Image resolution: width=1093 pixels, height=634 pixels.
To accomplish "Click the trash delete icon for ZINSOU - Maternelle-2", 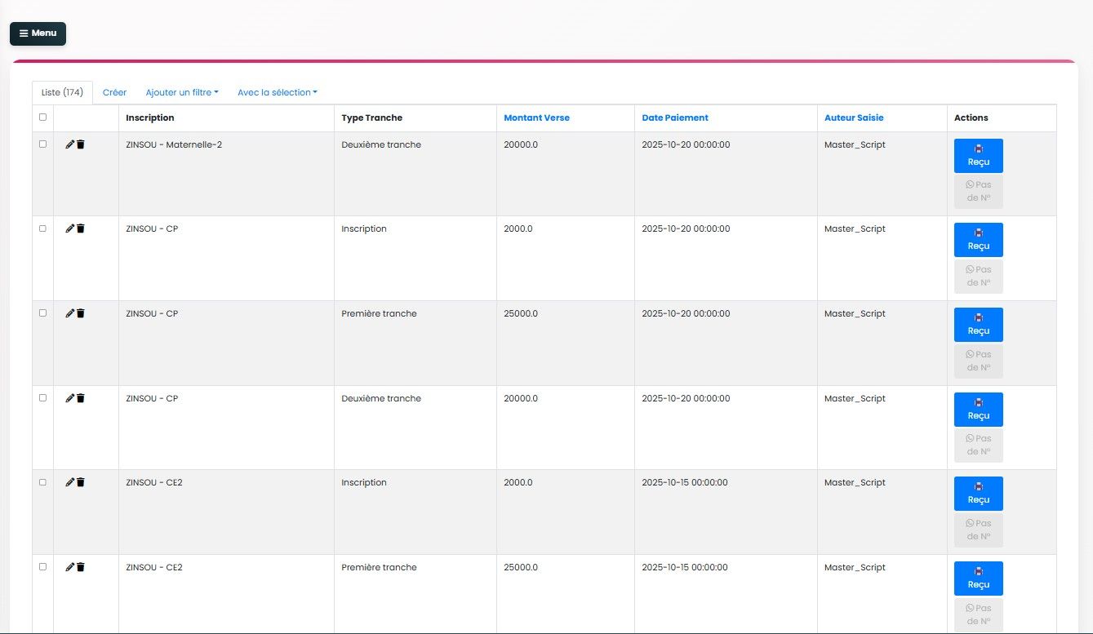I will 81,144.
